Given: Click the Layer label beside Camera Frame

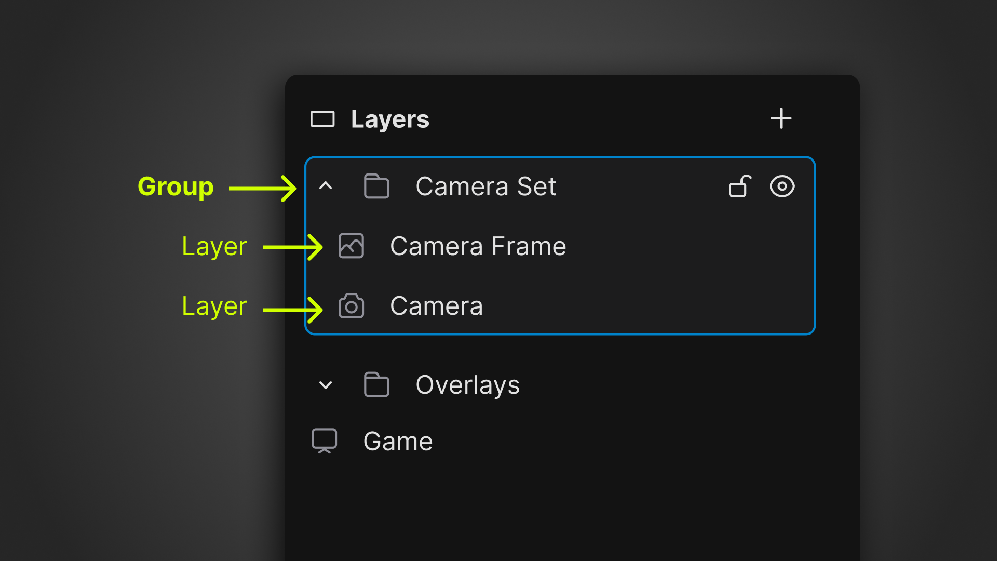Looking at the screenshot, I should tap(214, 246).
